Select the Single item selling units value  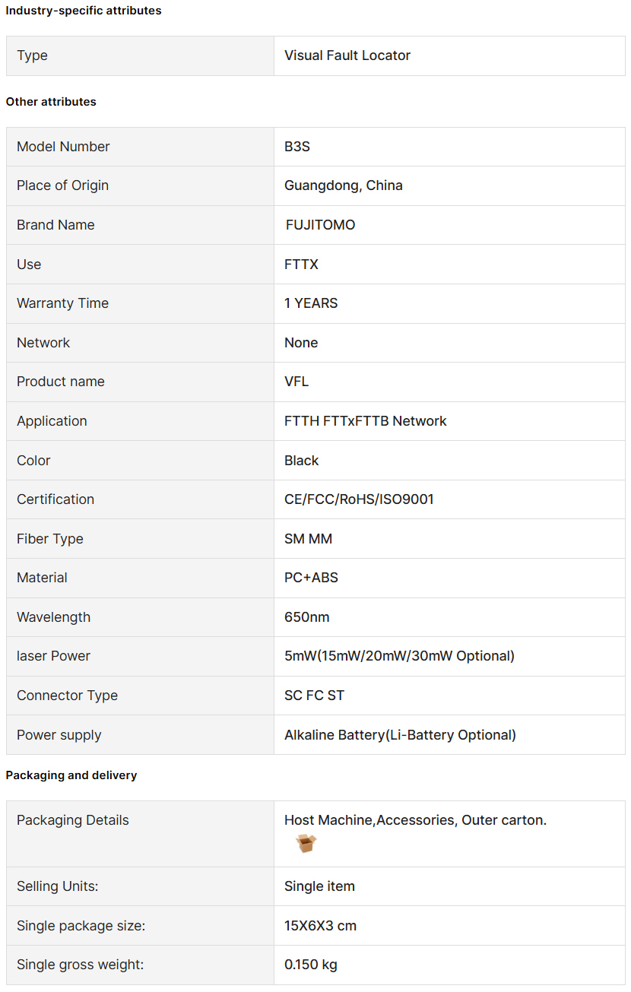pyautogui.click(x=320, y=886)
